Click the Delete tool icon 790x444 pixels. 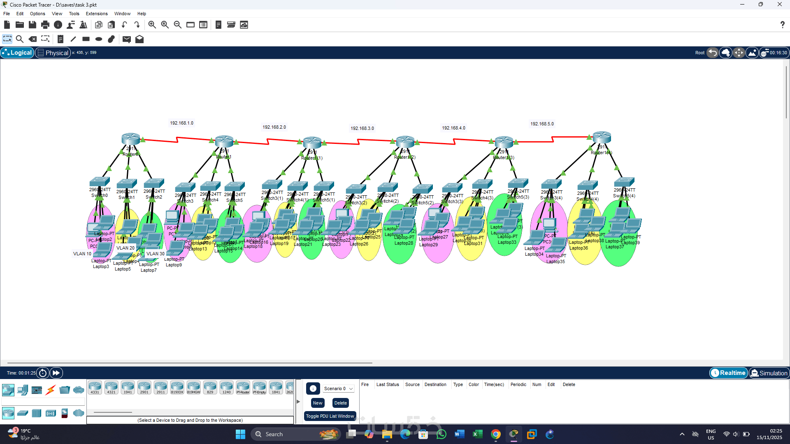pos(33,39)
